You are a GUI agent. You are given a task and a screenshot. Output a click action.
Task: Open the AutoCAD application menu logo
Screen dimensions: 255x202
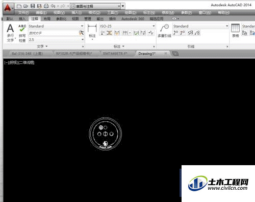click(8, 8)
